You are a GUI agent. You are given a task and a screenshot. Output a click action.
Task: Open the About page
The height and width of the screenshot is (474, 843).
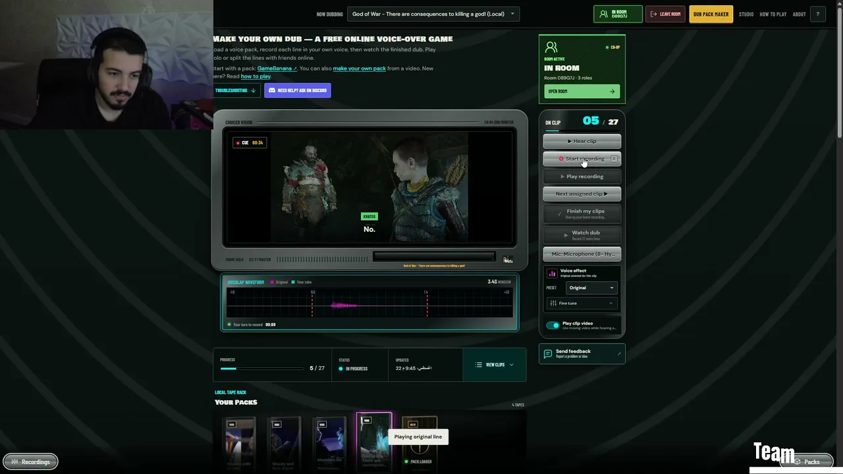pyautogui.click(x=800, y=14)
